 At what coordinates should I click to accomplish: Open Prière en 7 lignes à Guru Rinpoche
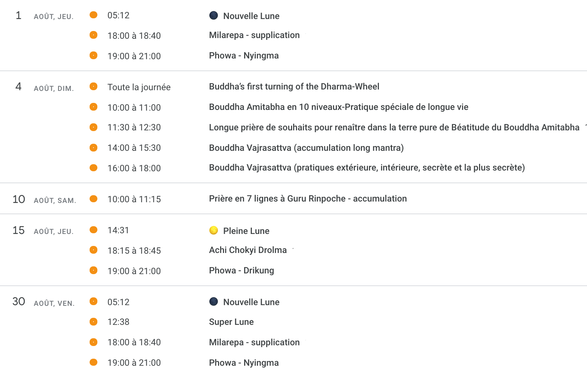(x=308, y=199)
